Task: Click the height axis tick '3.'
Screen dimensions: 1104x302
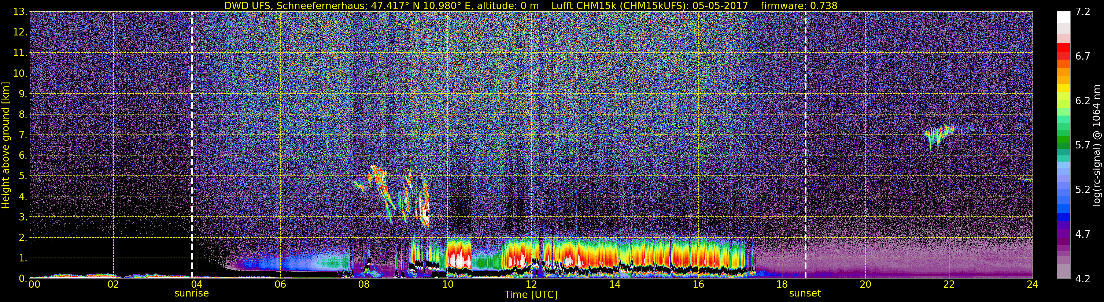Action: click(x=23, y=217)
